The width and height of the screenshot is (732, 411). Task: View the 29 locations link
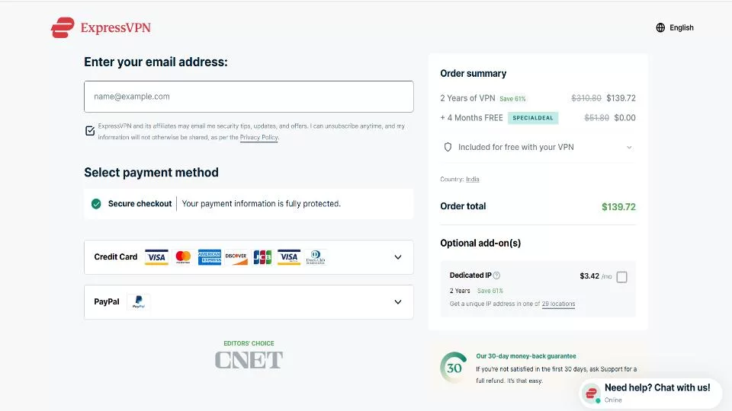558,304
